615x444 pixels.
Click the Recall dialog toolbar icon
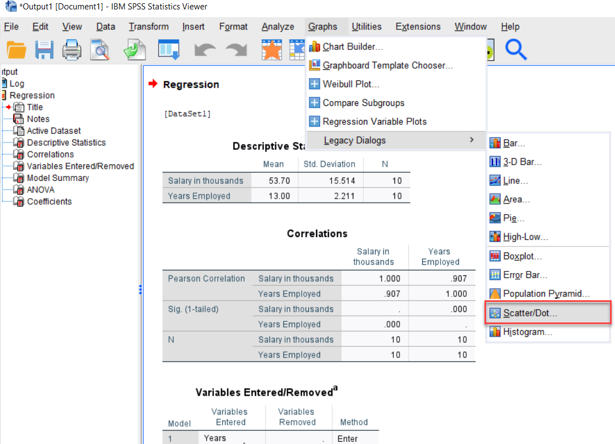pyautogui.click(x=169, y=50)
